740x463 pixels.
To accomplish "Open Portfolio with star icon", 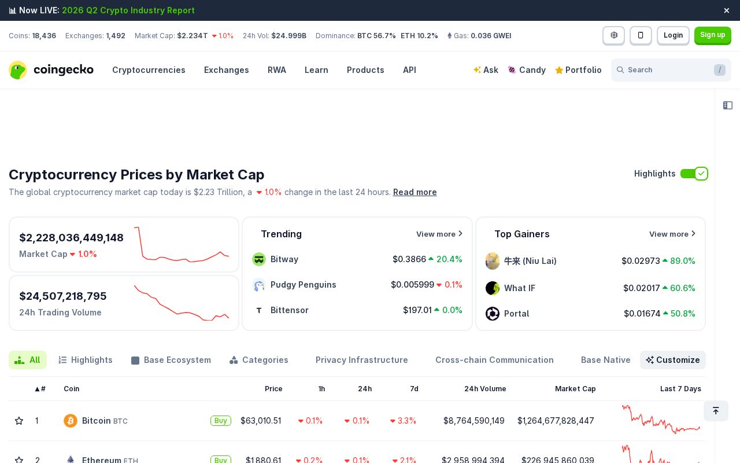I will pyautogui.click(x=578, y=70).
